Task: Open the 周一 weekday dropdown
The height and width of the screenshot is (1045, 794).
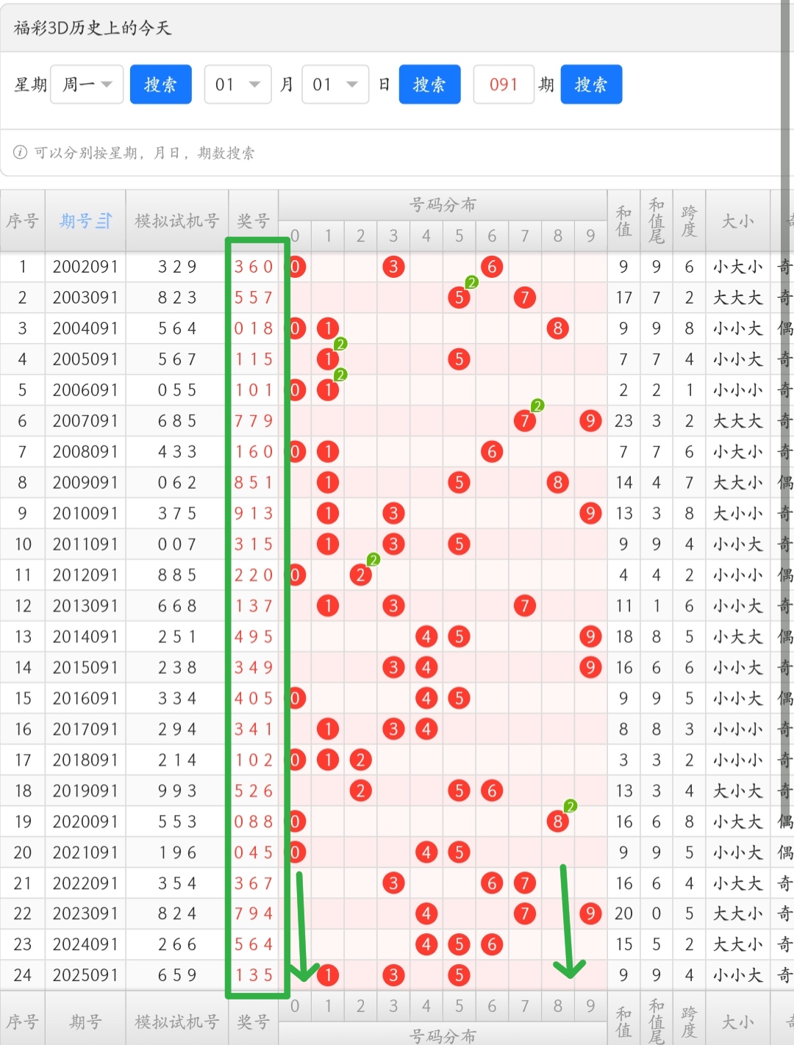Action: tap(87, 85)
